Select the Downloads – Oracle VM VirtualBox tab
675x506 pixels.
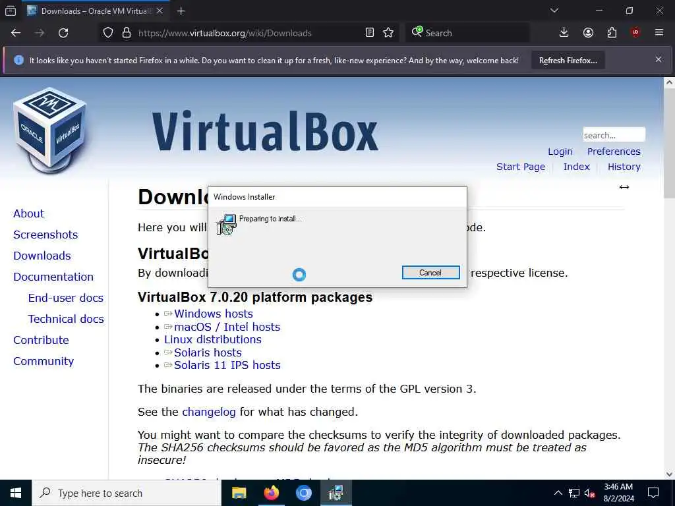coord(96,11)
